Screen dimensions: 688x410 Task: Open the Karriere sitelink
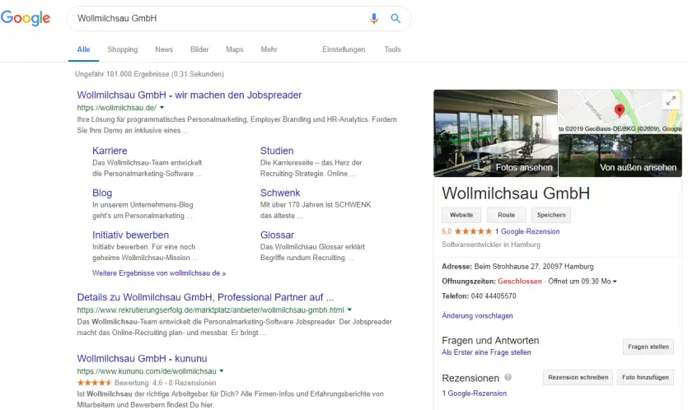110,151
